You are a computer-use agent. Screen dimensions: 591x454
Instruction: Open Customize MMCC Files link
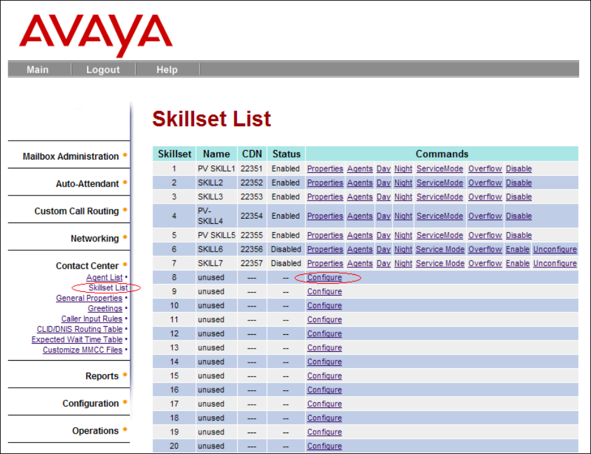(x=83, y=350)
